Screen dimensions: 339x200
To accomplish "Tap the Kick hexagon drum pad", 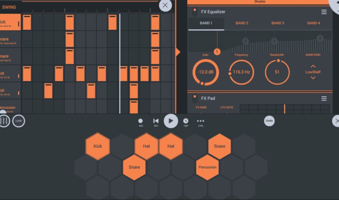I will pos(97,146).
